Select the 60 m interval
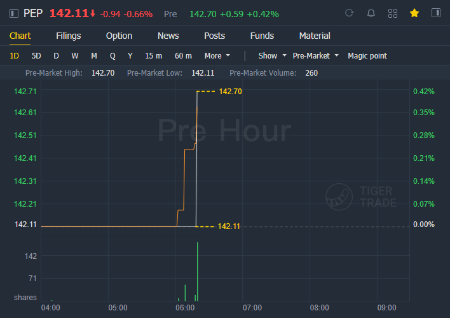The width and height of the screenshot is (450, 318). point(183,56)
